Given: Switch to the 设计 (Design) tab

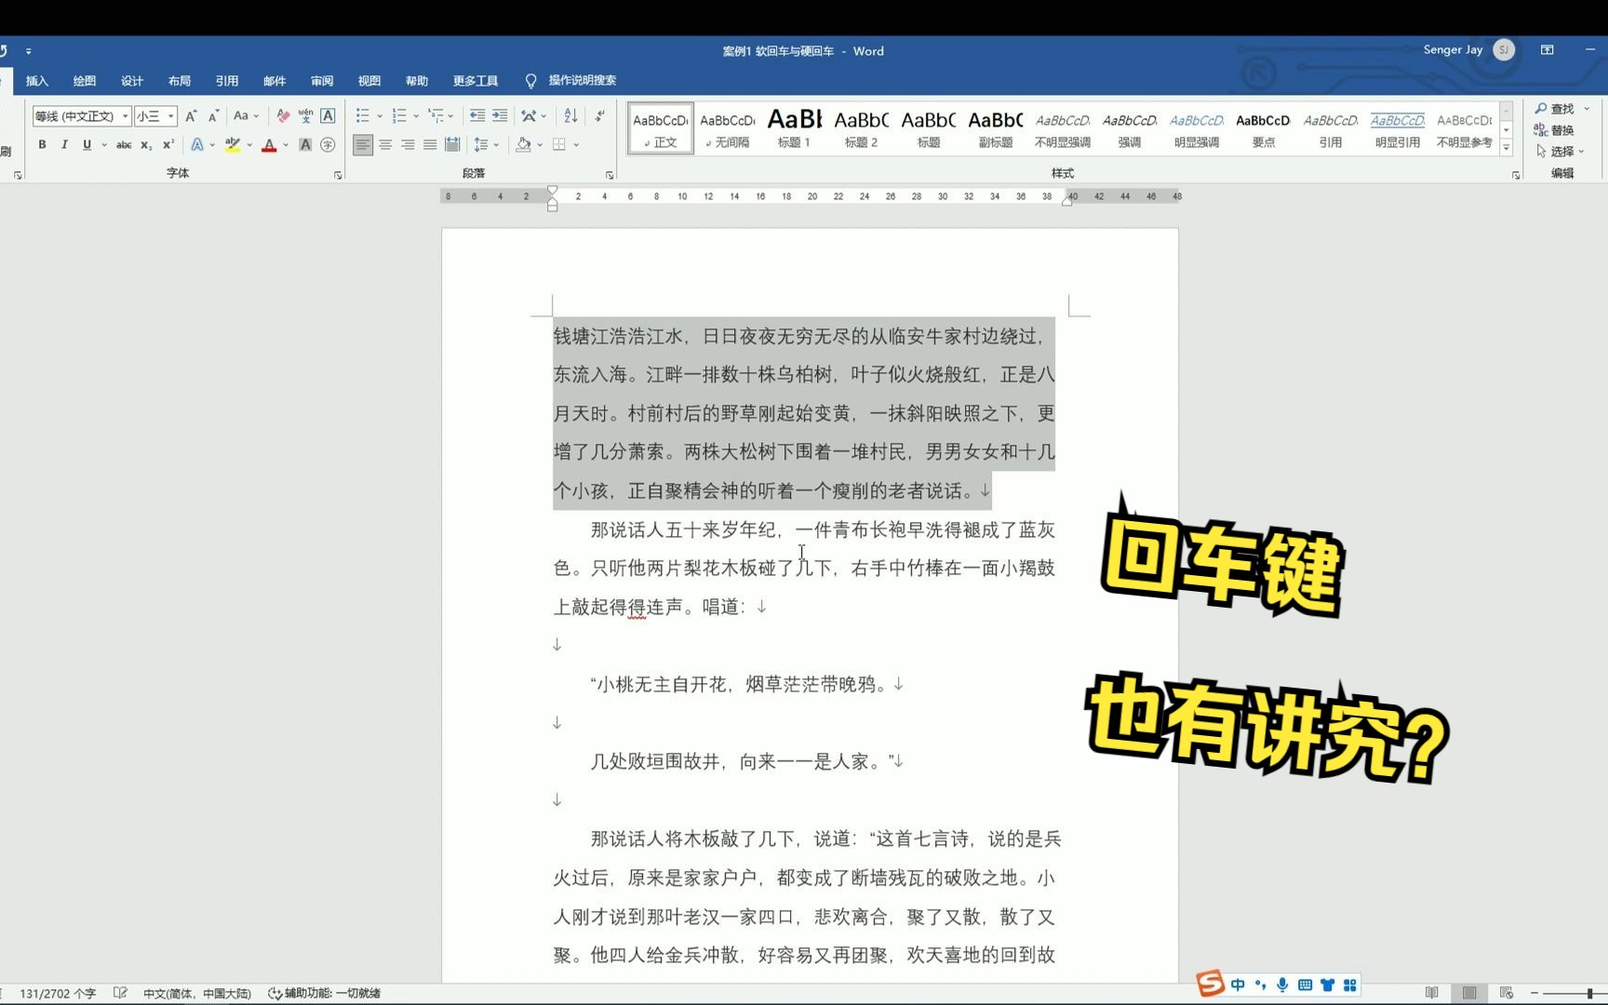Looking at the screenshot, I should [132, 81].
